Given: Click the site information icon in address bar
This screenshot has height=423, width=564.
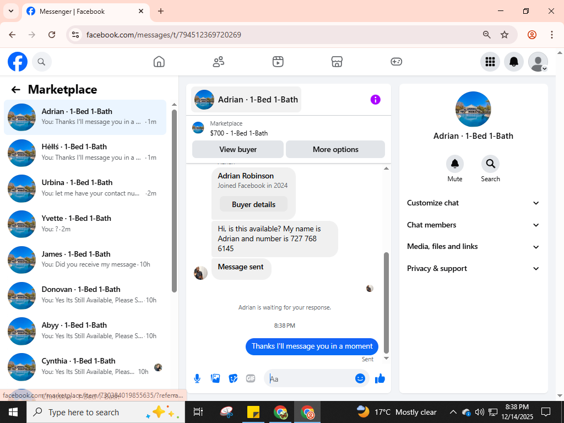Looking at the screenshot, I should click(x=75, y=35).
